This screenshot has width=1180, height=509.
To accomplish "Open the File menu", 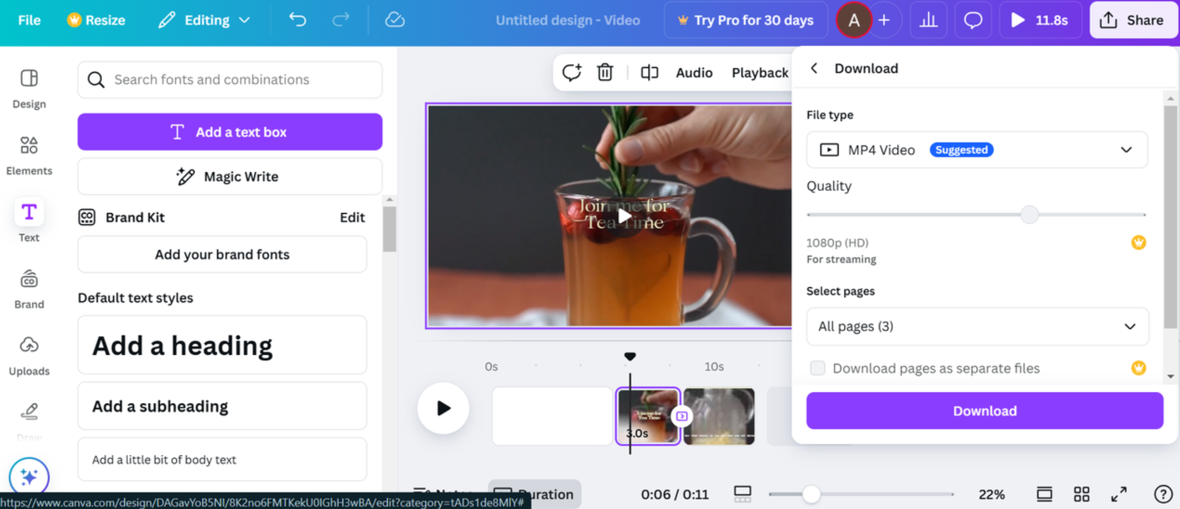I will click(x=29, y=20).
